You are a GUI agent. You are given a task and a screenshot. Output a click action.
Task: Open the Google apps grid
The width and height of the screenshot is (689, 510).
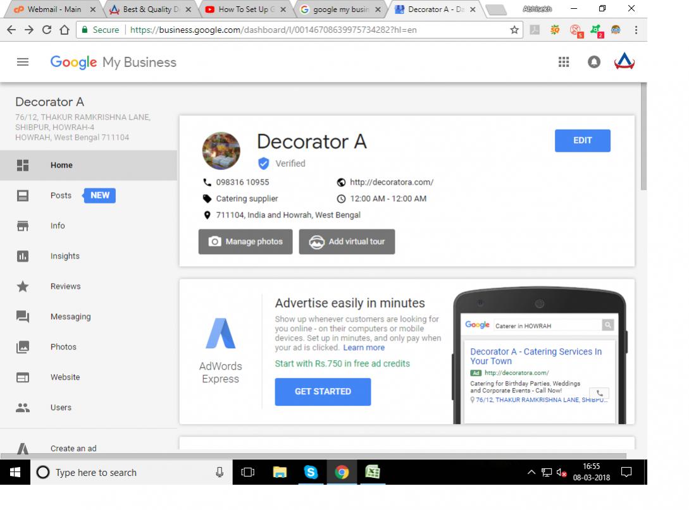564,62
